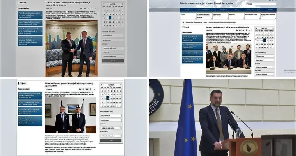Click home icon in Kanton Sarajevo breadcrumb
296x156 pixels.
(183, 23)
